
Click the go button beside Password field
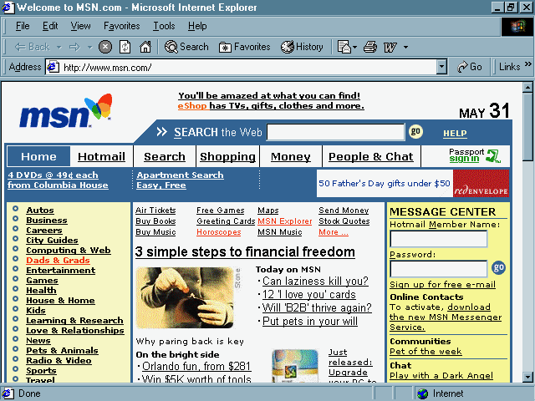(x=498, y=267)
